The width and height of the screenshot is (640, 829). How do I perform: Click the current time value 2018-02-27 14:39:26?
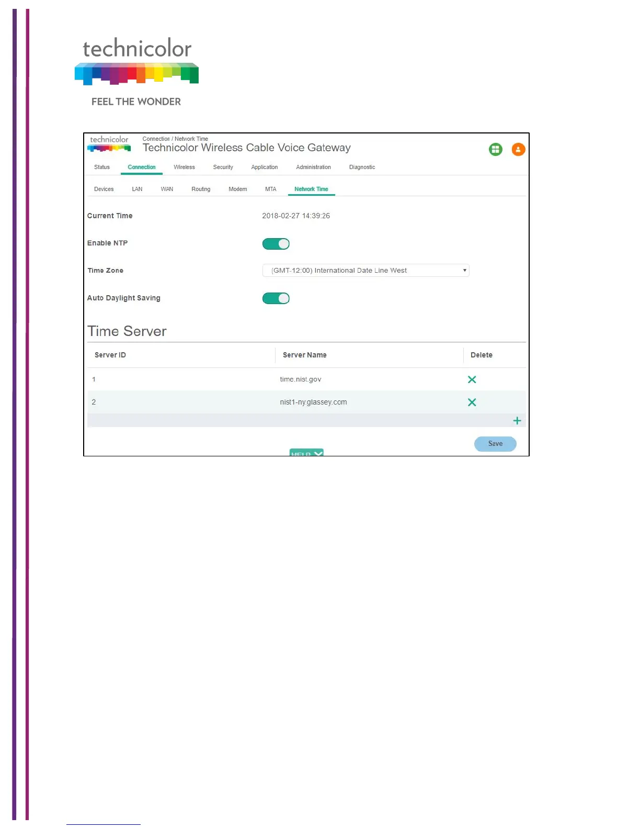(x=296, y=216)
